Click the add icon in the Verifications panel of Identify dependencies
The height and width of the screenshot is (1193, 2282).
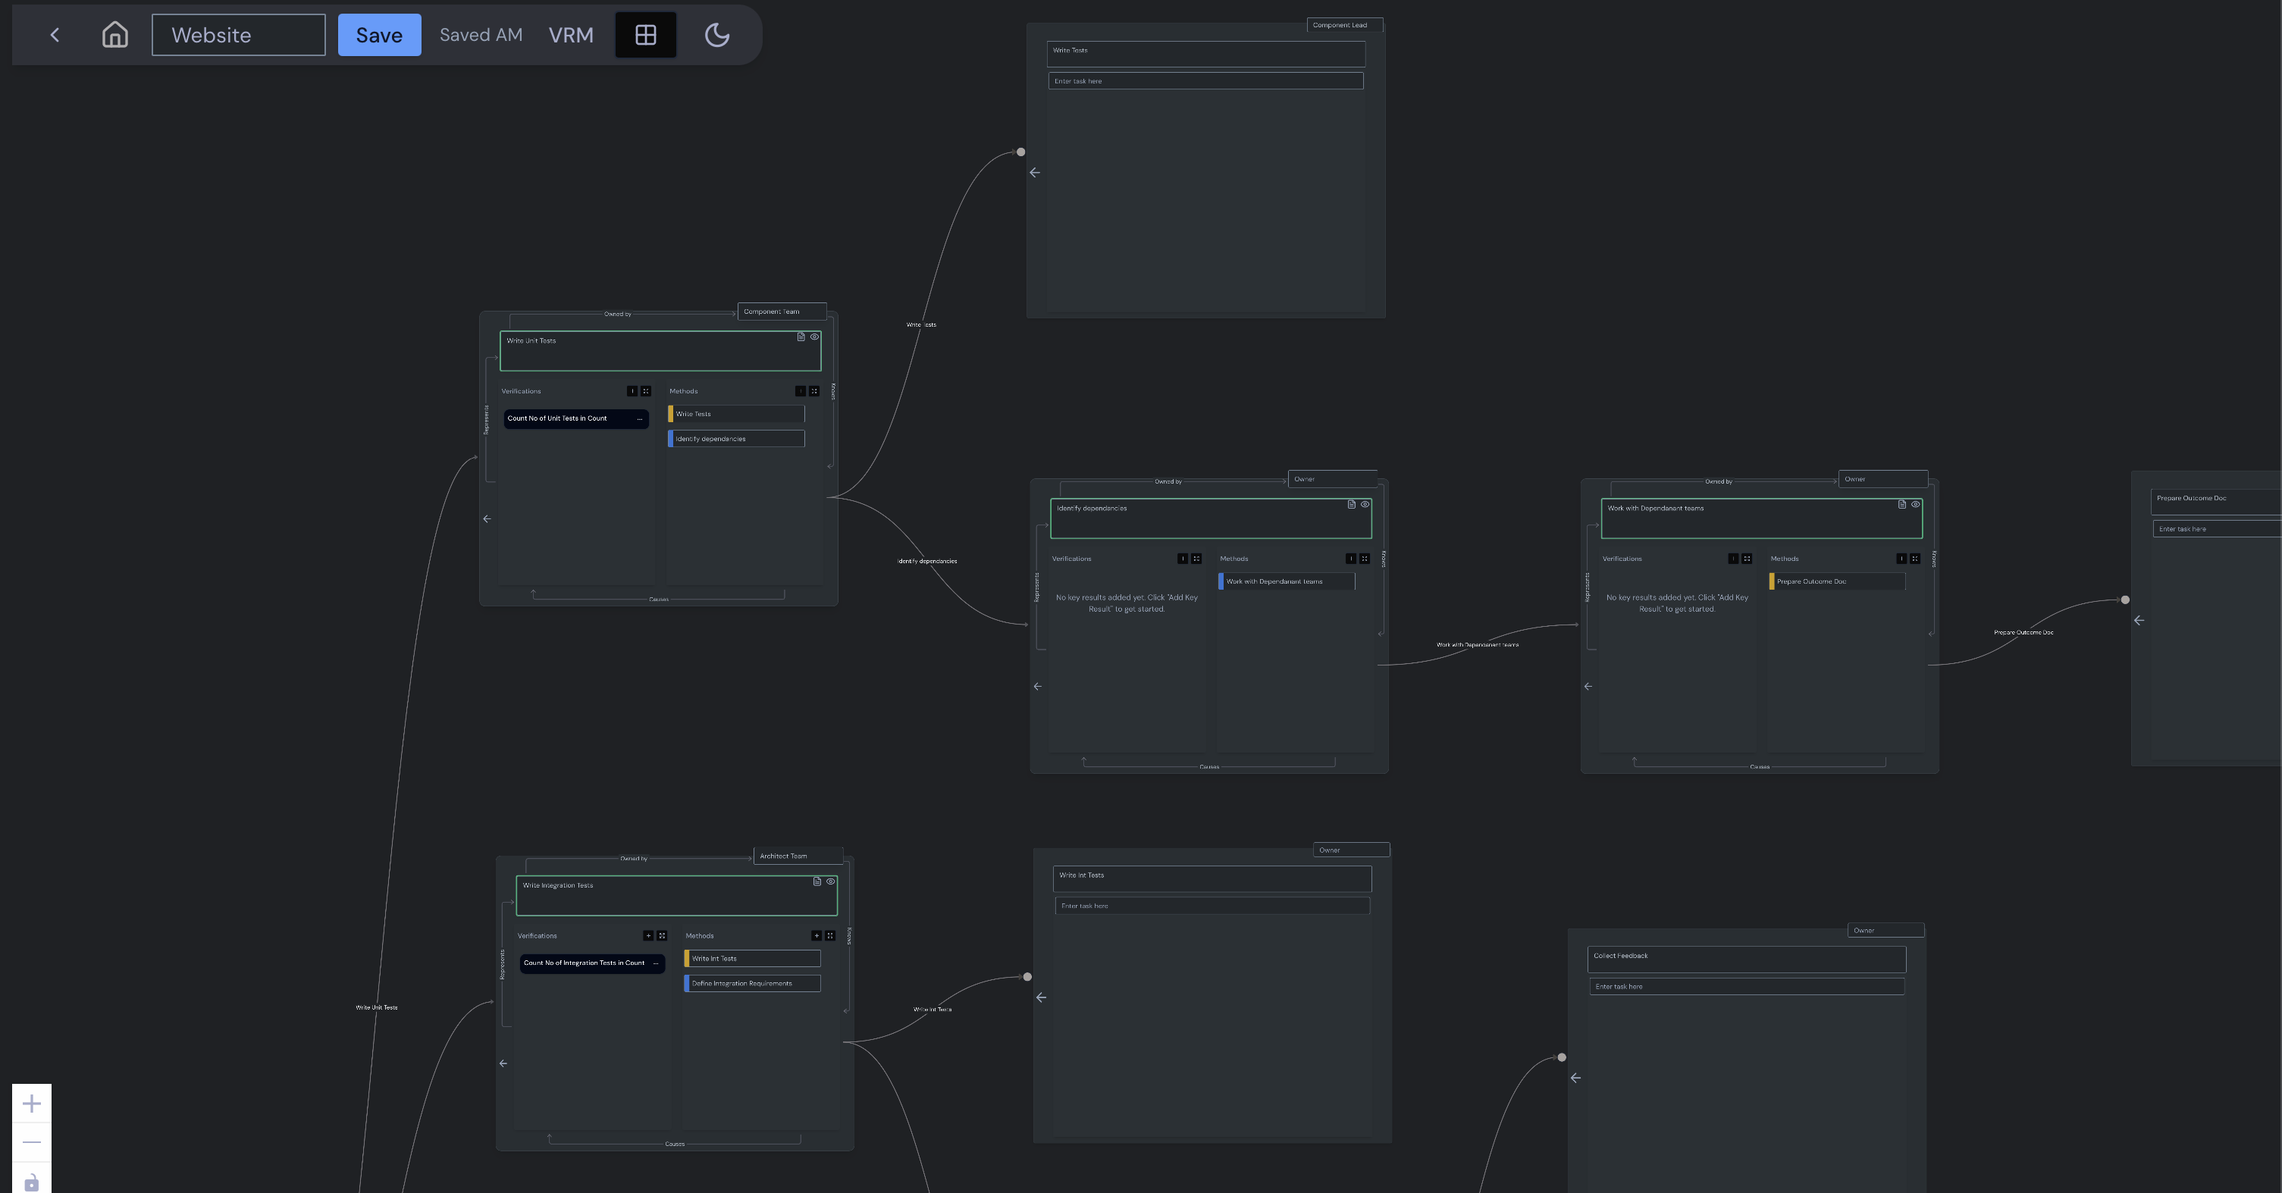[x=1183, y=560]
